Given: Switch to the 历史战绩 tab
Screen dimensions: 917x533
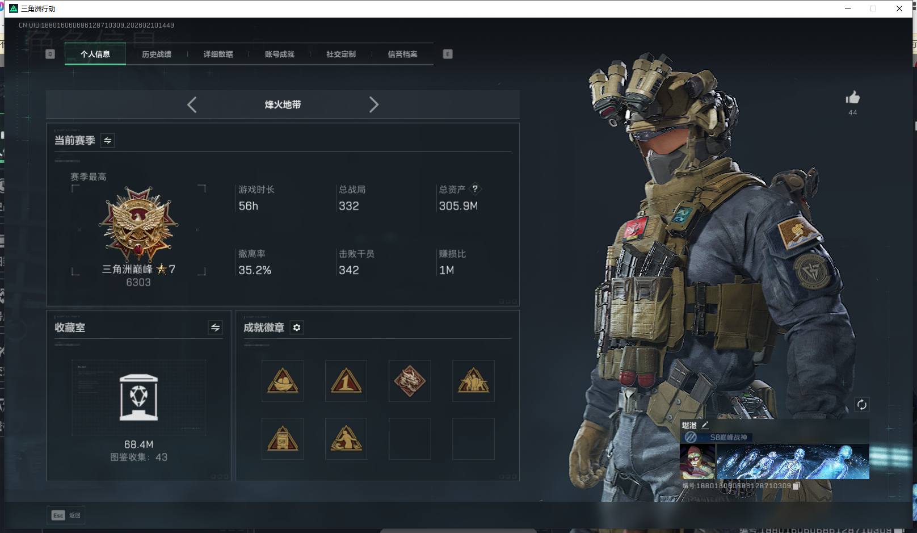Looking at the screenshot, I should pyautogui.click(x=157, y=54).
